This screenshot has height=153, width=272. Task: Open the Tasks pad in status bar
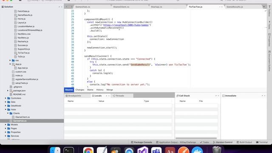tap(204, 142)
